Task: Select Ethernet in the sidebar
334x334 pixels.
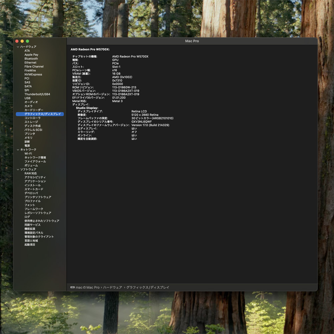Action: tap(30, 63)
